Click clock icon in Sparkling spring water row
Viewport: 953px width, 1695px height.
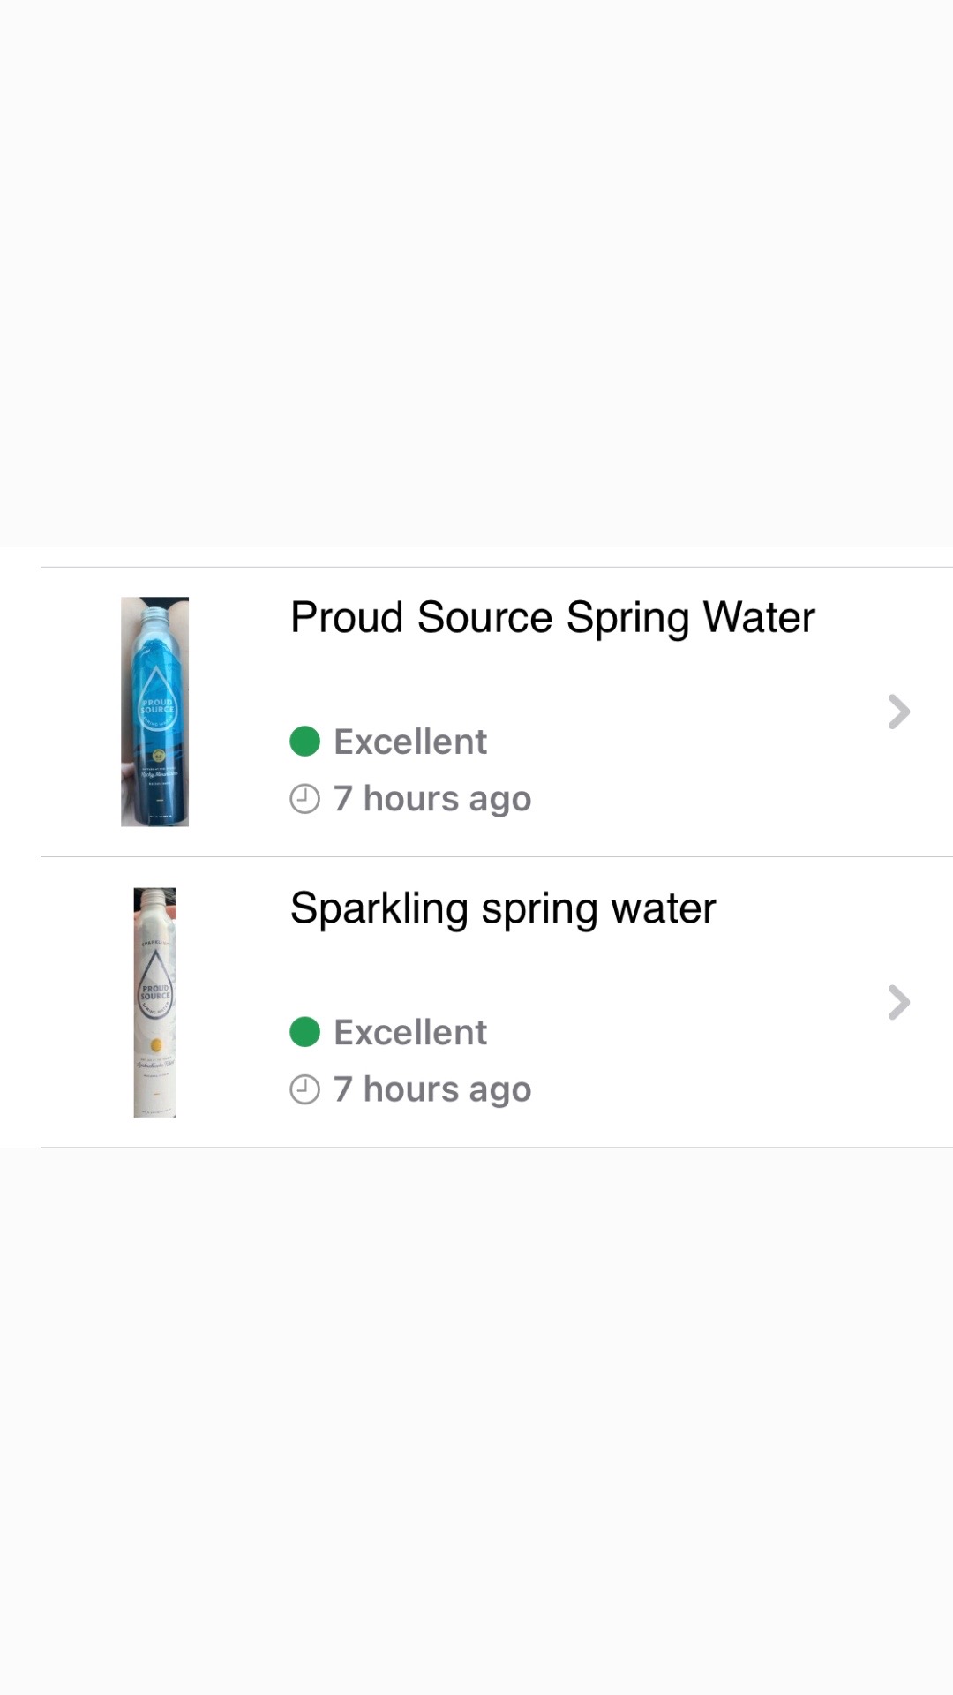tap(304, 1089)
